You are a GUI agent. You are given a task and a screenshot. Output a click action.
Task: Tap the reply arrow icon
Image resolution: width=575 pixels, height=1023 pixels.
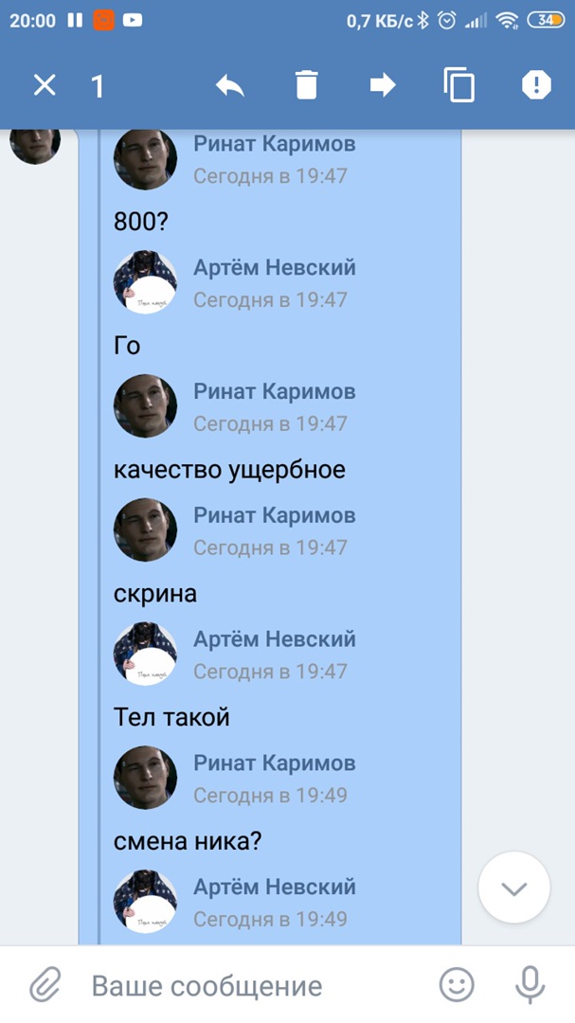coord(230,85)
